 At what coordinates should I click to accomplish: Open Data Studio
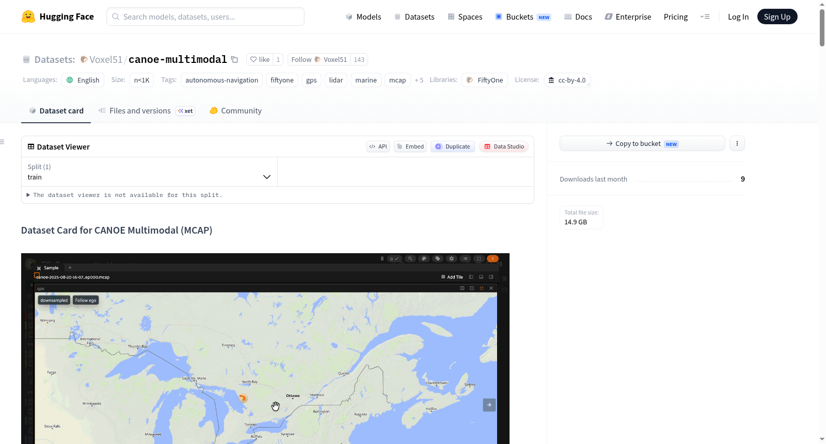(504, 146)
